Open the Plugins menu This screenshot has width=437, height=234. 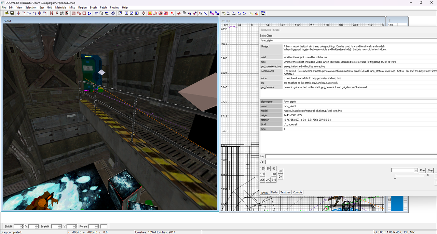[114, 8]
